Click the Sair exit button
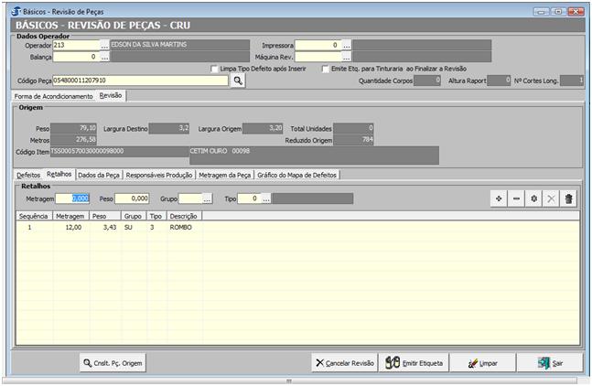 click(550, 363)
